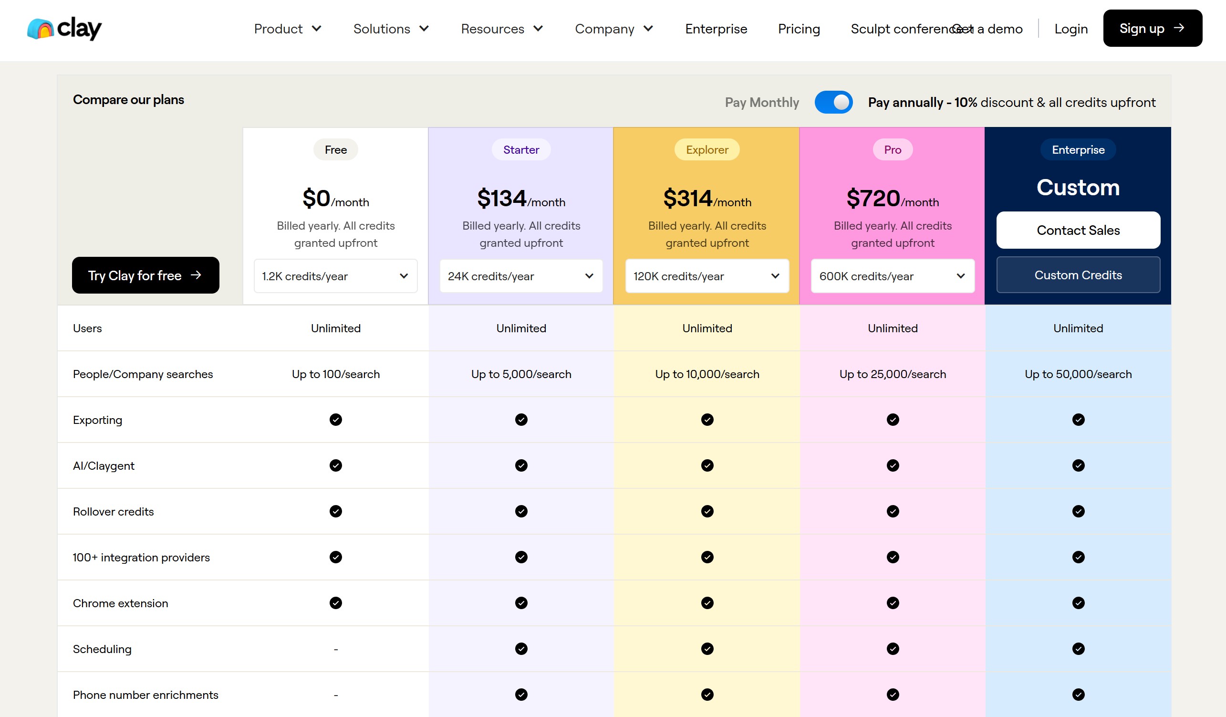
Task: Click the Chrome extension checkmark under Pro
Action: pos(893,602)
